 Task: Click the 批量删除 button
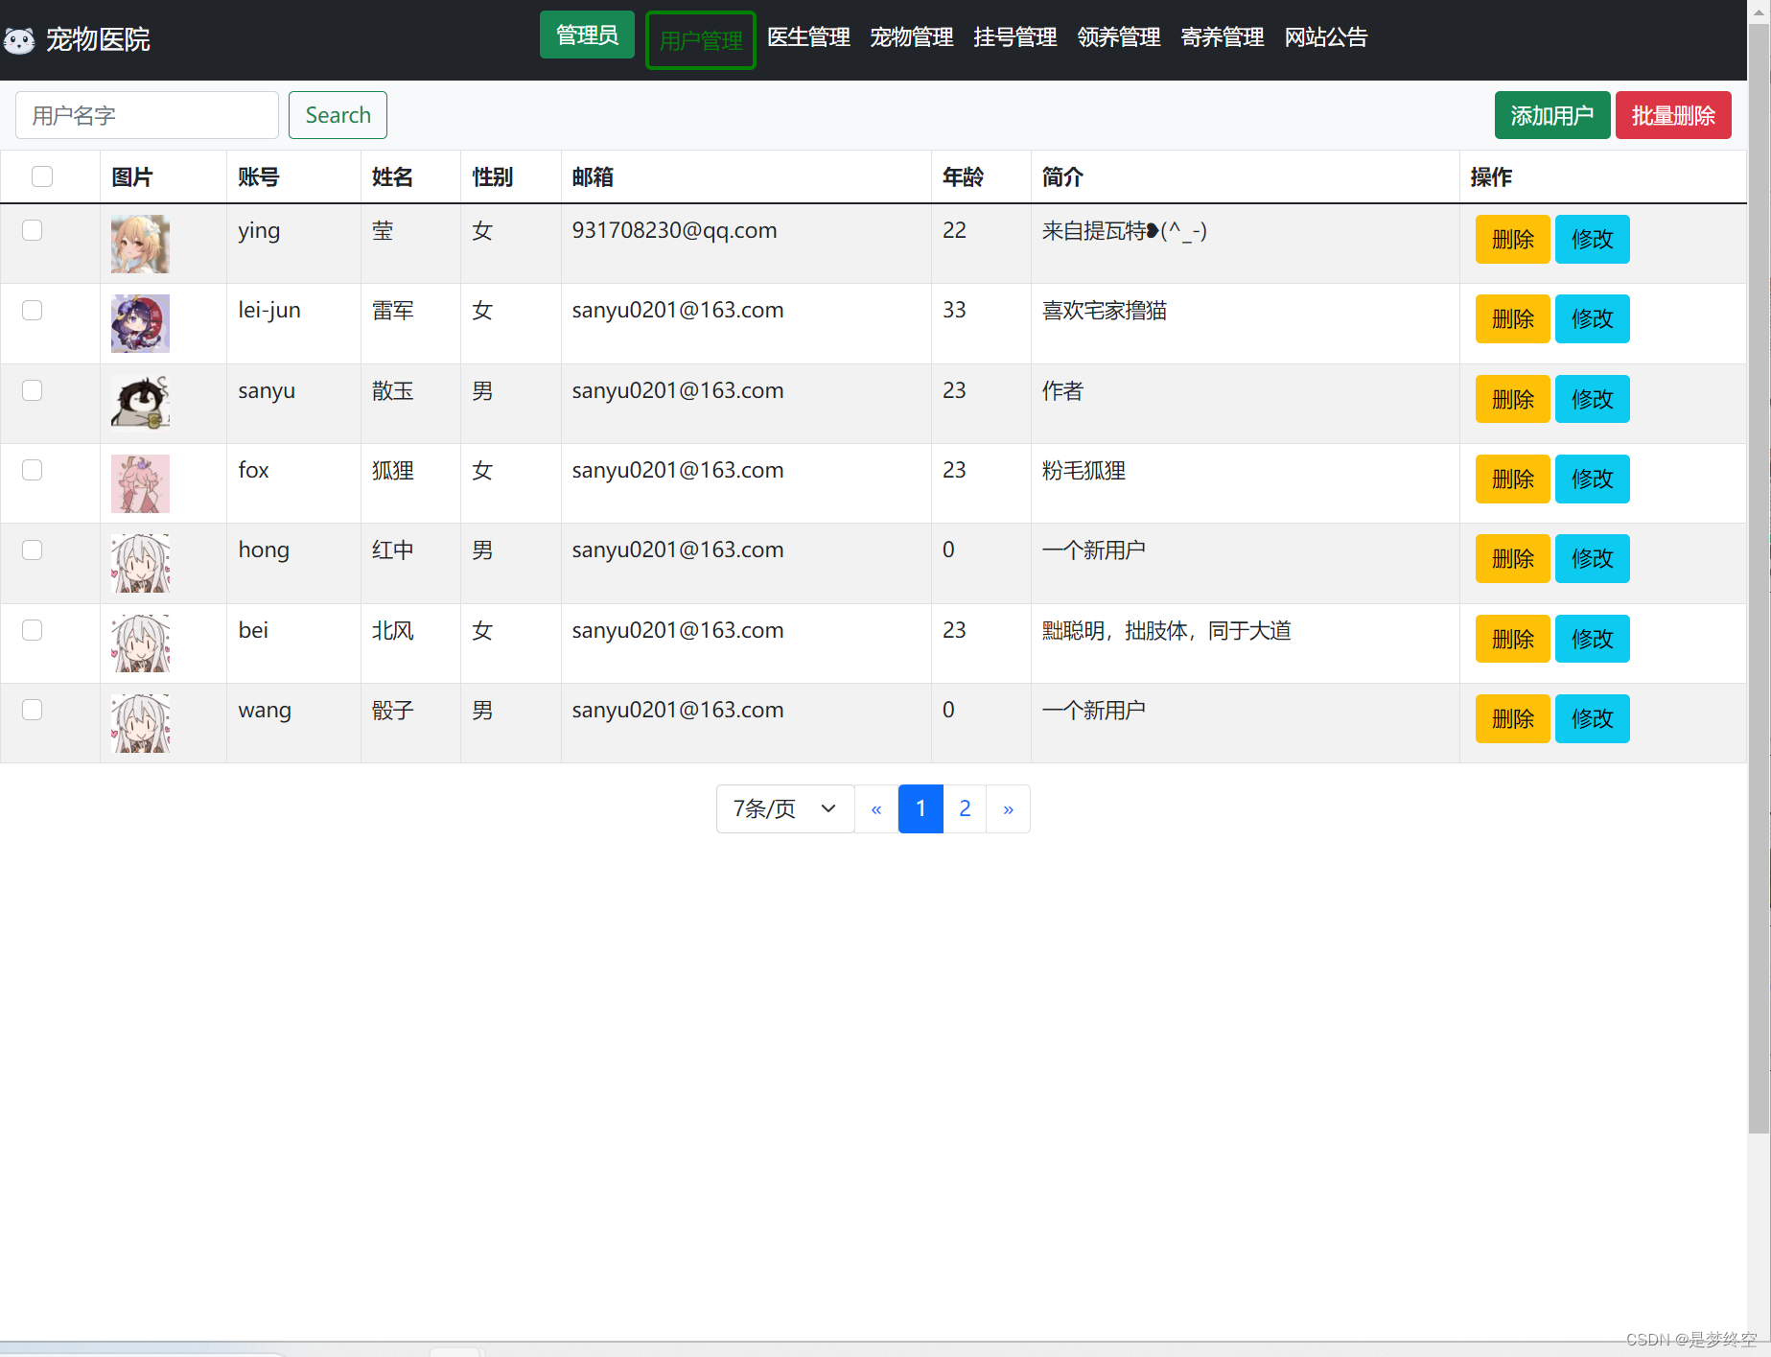1673,115
